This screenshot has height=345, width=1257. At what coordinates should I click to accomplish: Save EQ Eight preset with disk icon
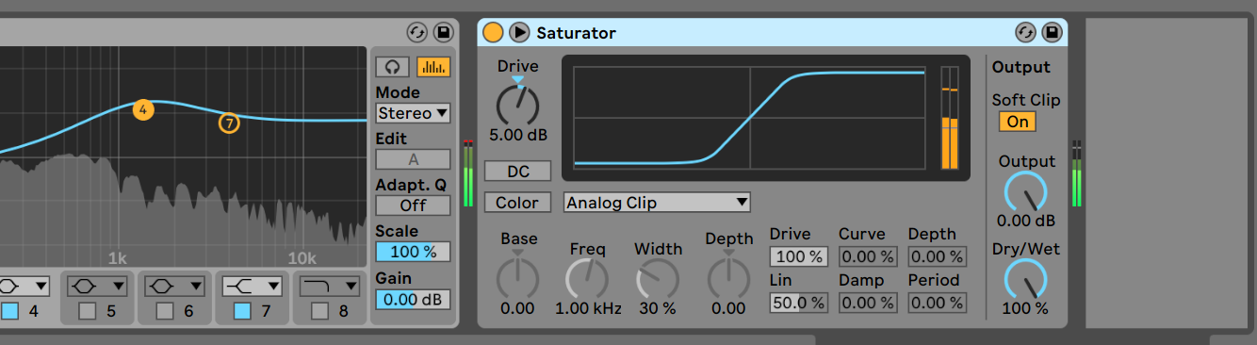443,32
